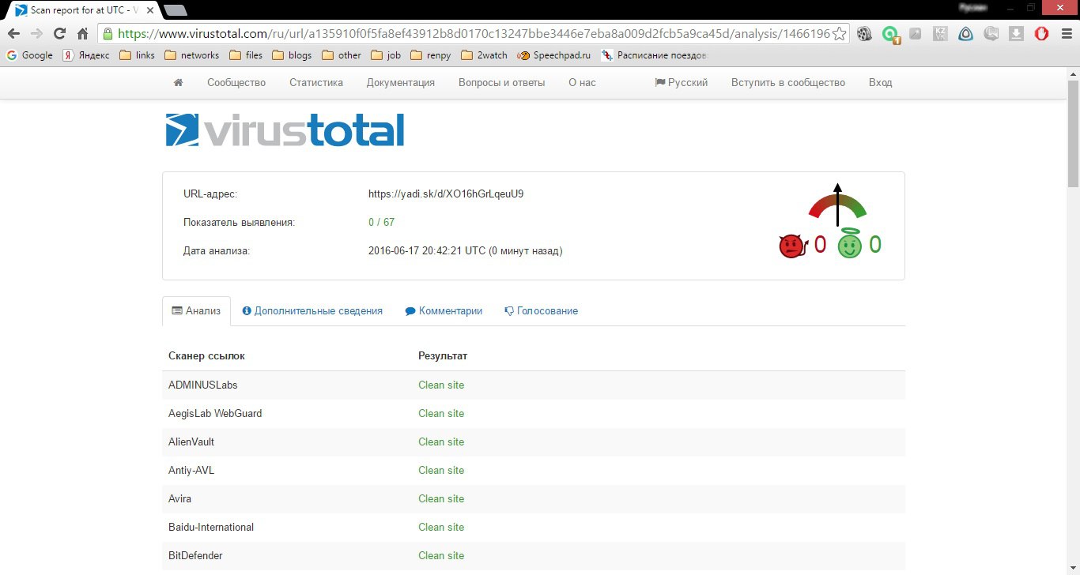Switch to the Комментарии tab
The width and height of the screenshot is (1080, 575).
pos(444,310)
